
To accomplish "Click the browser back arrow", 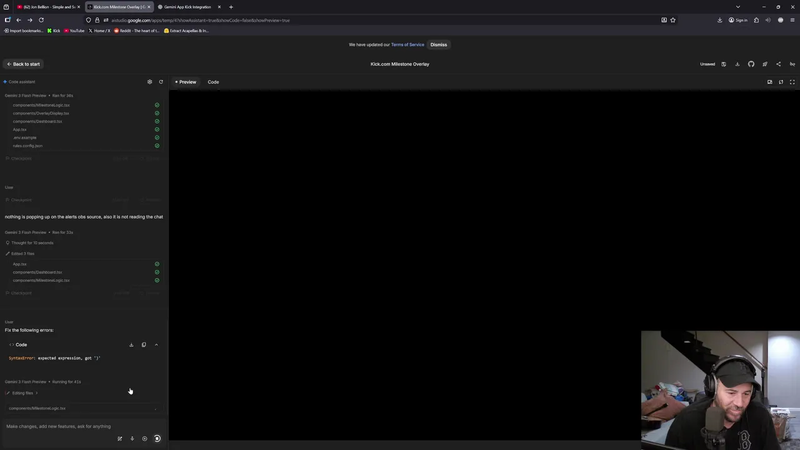I will click(18, 20).
